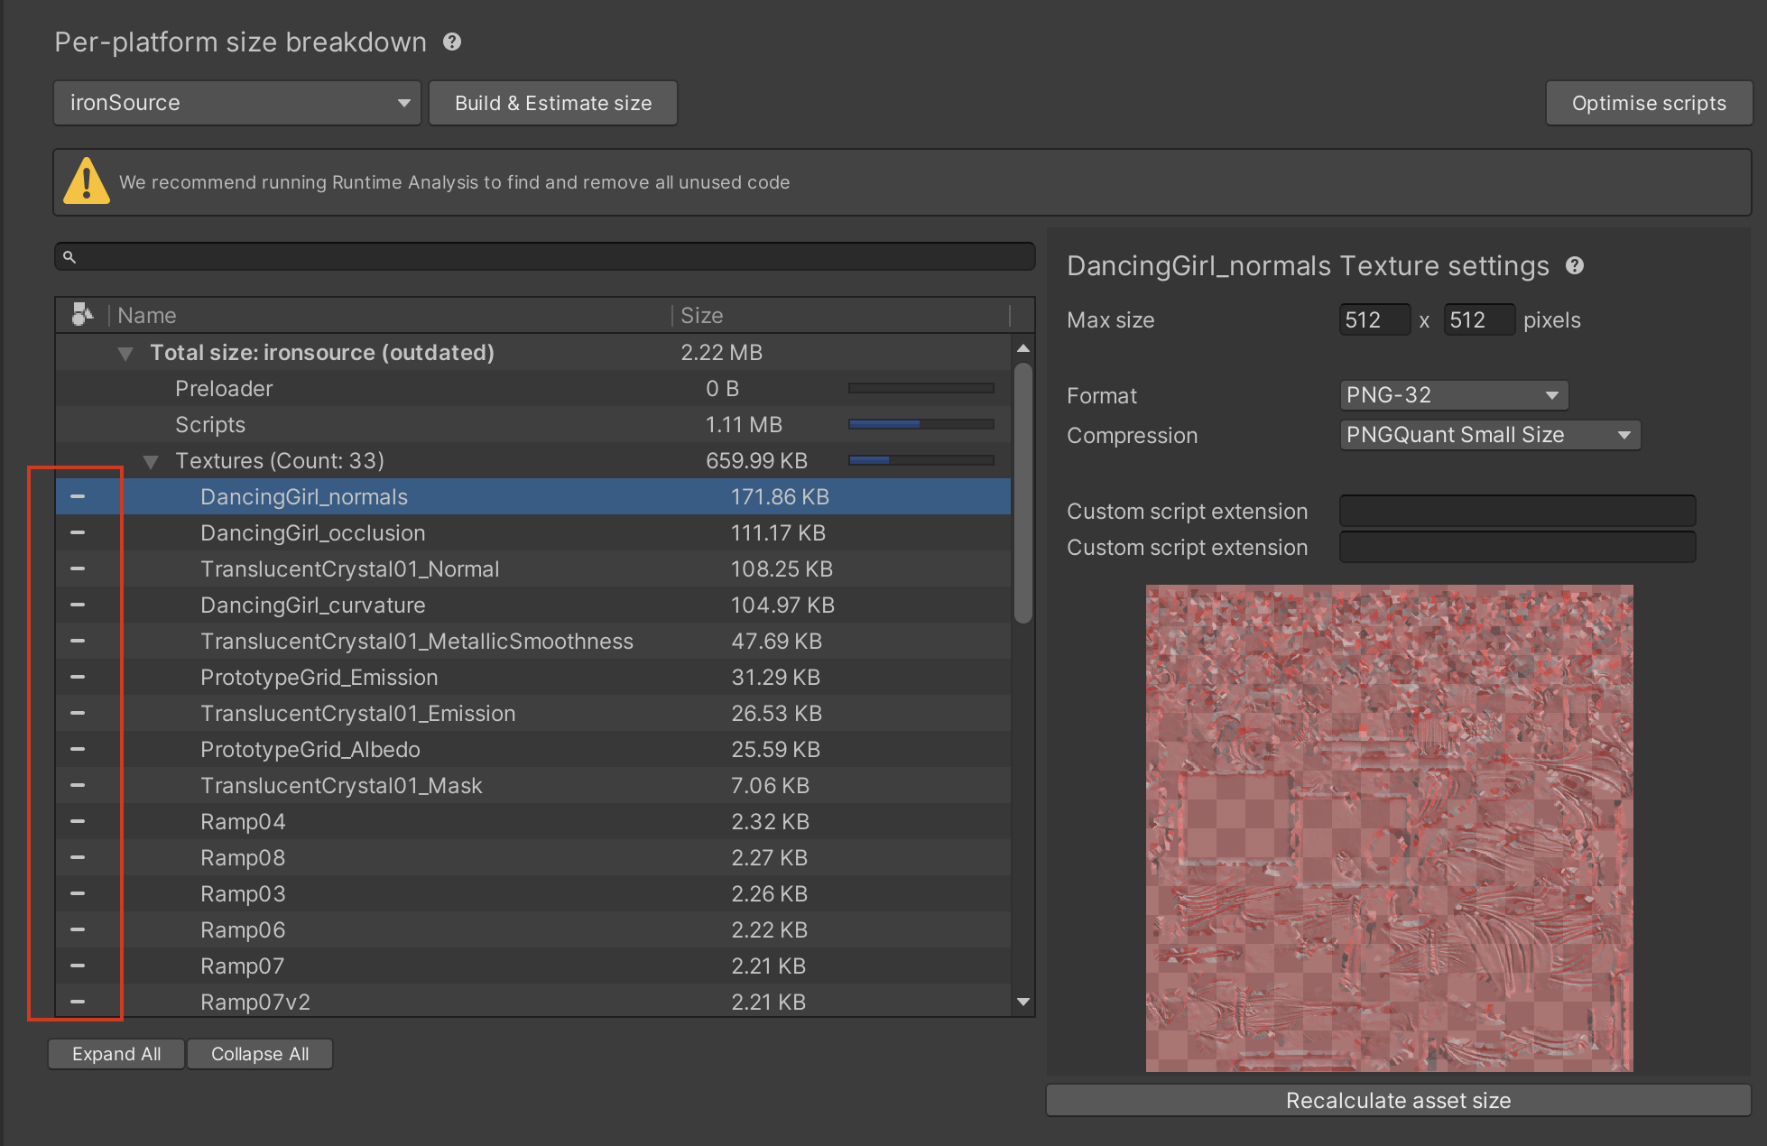
Task: Select the DancingGirl_curvature row
Action: click(533, 605)
